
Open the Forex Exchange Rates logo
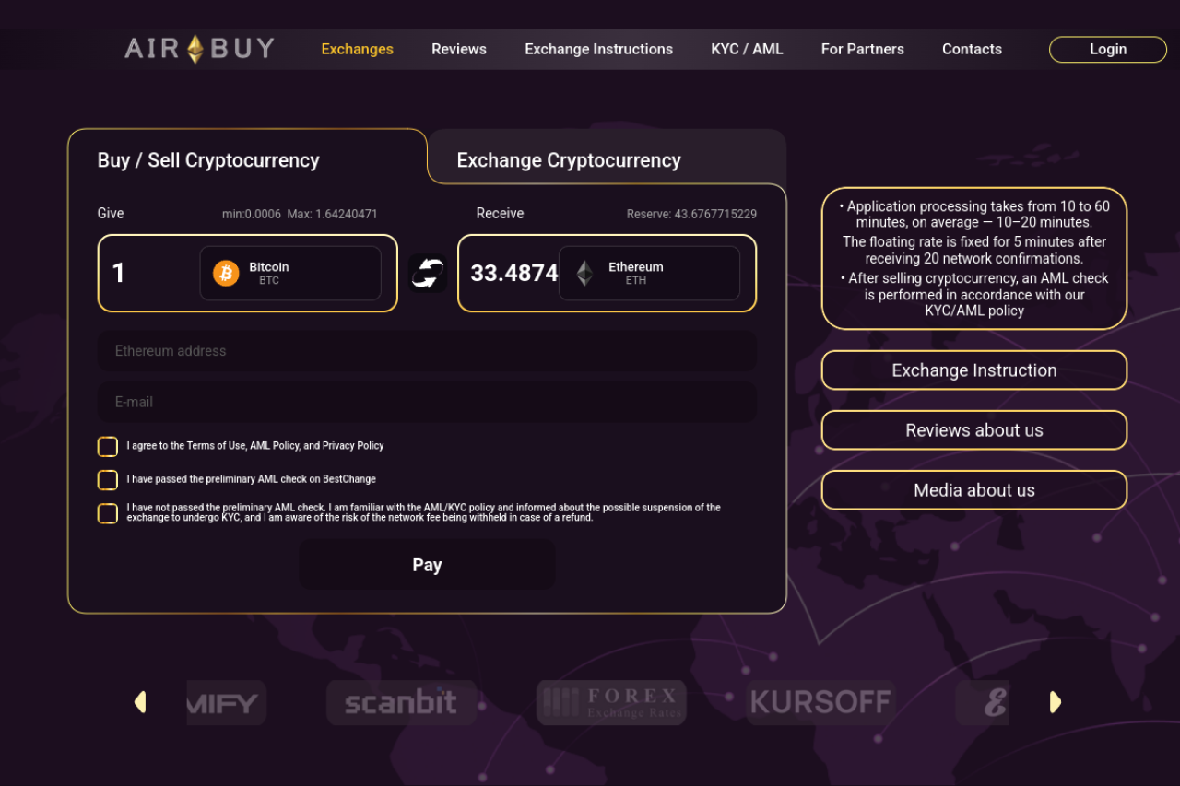pos(611,703)
